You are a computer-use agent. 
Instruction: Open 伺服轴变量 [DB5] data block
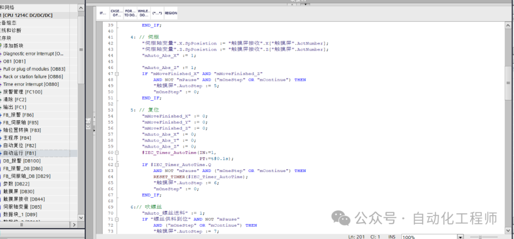(x=22, y=207)
